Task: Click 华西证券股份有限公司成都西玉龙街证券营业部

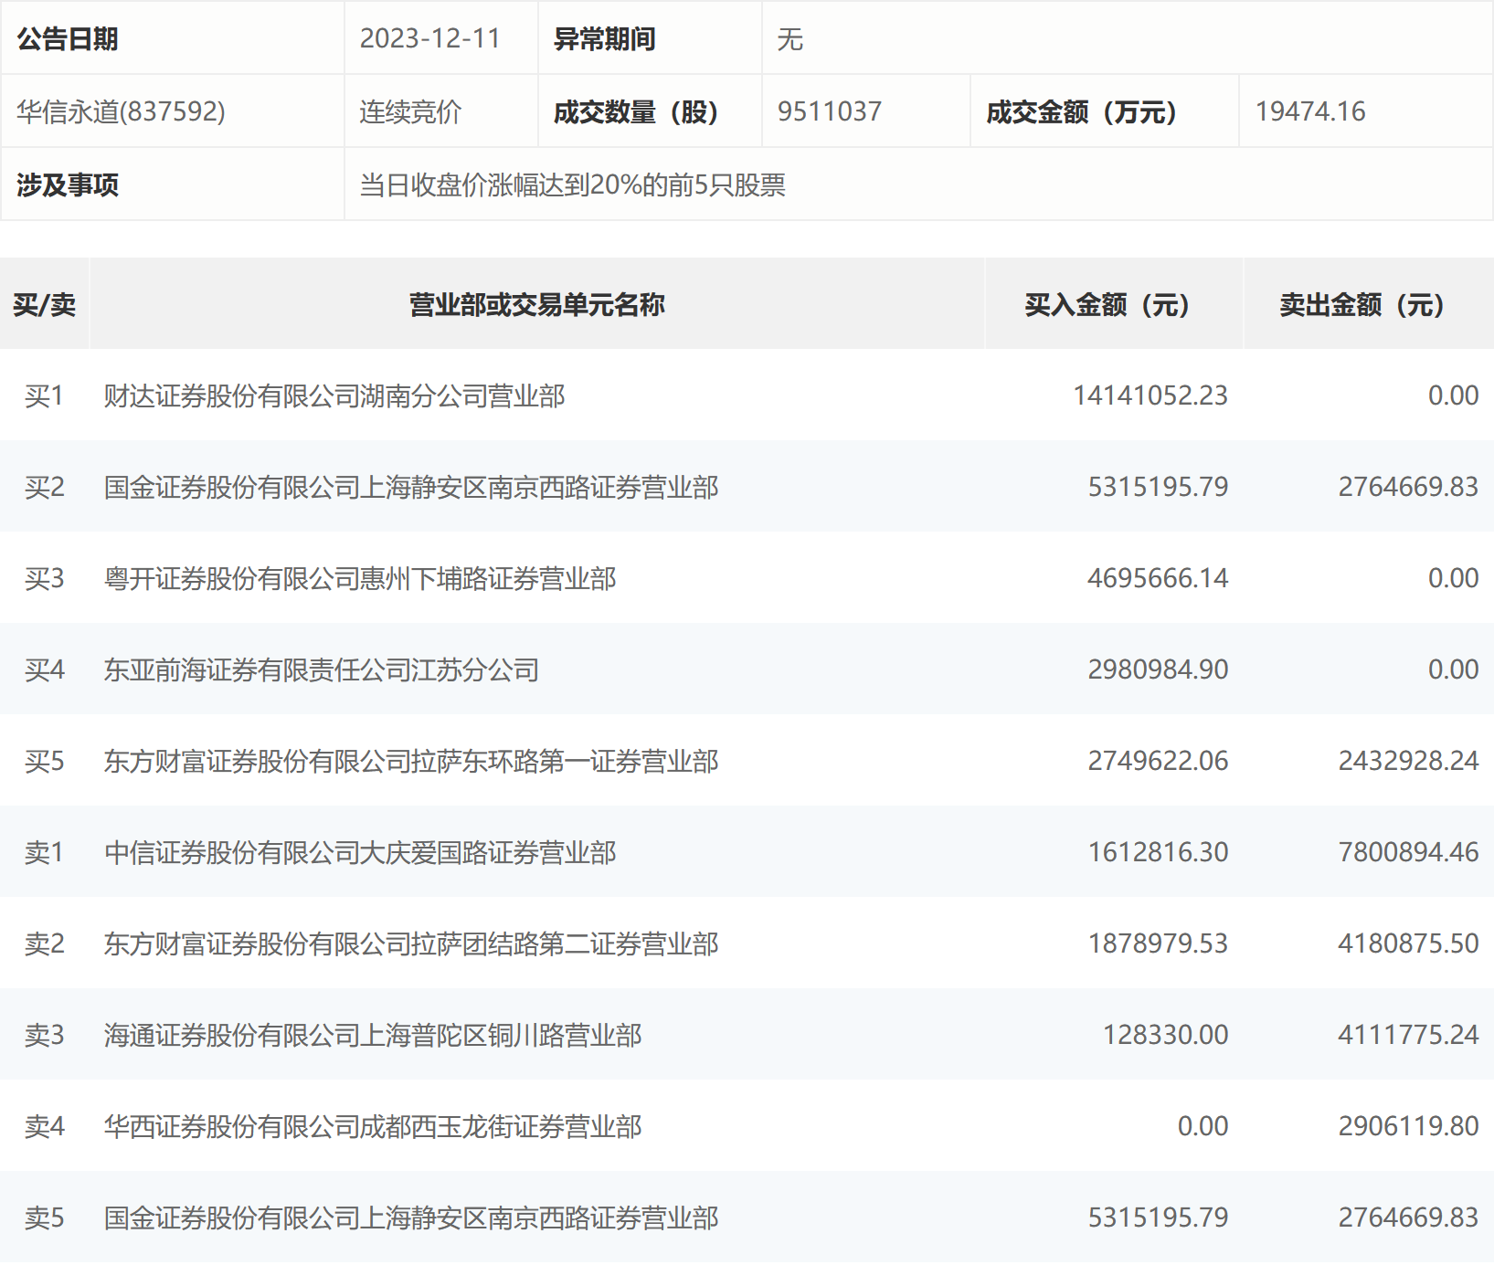Action: coord(373,1126)
